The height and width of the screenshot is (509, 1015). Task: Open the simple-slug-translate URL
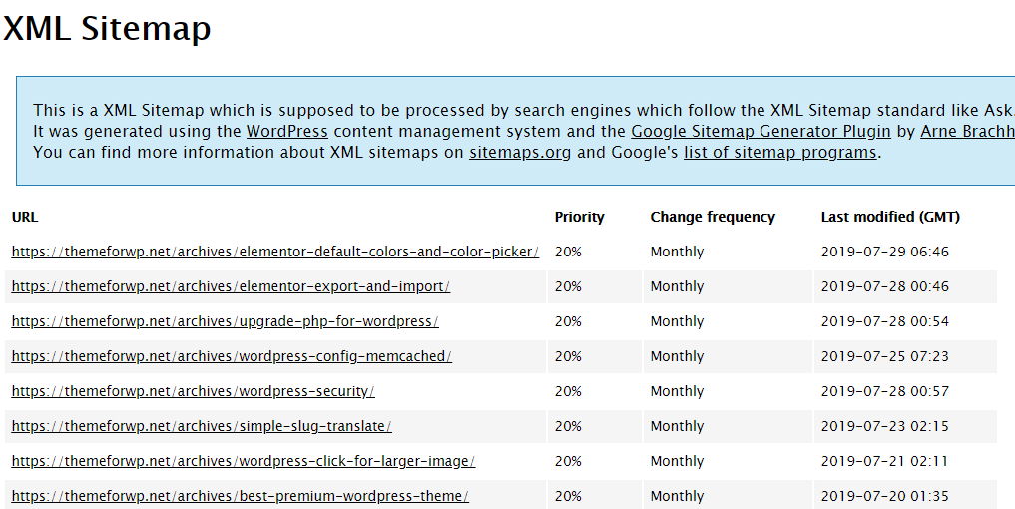point(202,426)
